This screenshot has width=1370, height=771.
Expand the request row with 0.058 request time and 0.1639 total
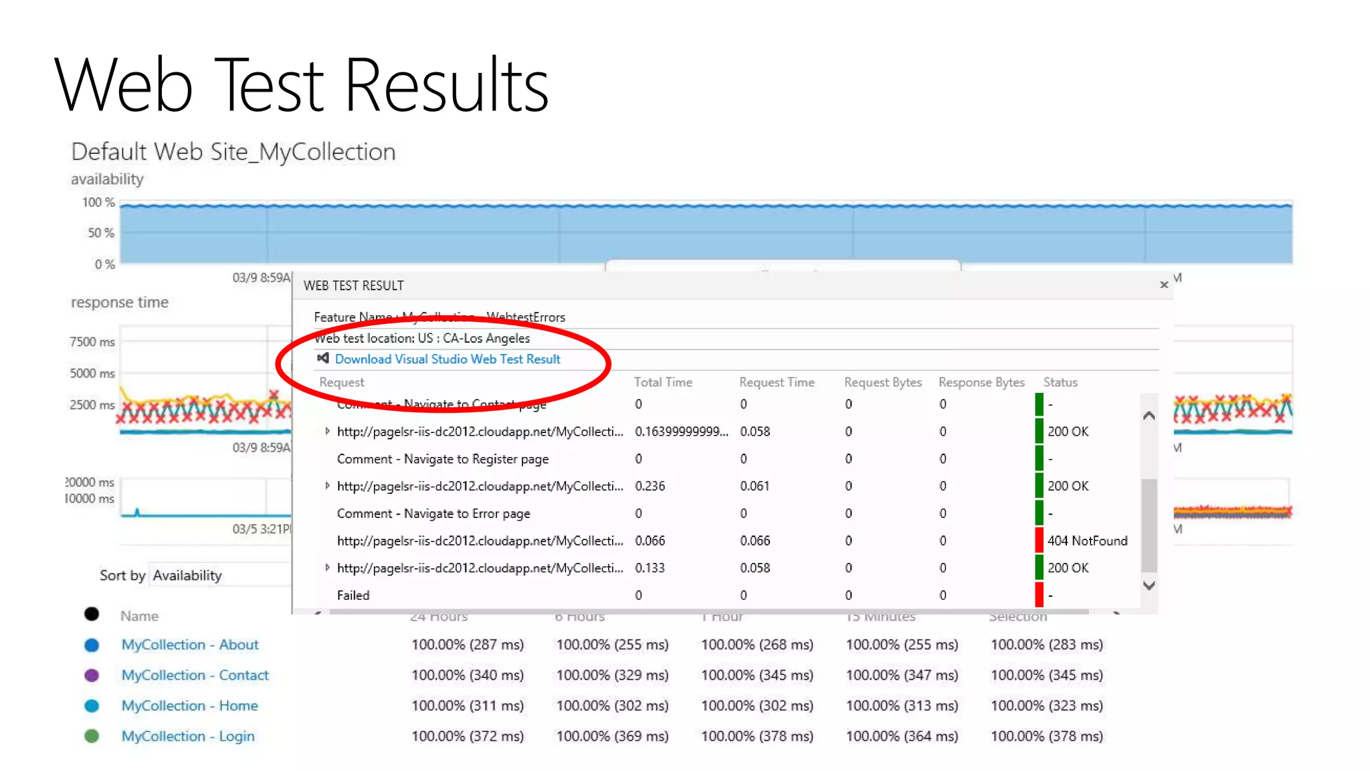tap(327, 432)
